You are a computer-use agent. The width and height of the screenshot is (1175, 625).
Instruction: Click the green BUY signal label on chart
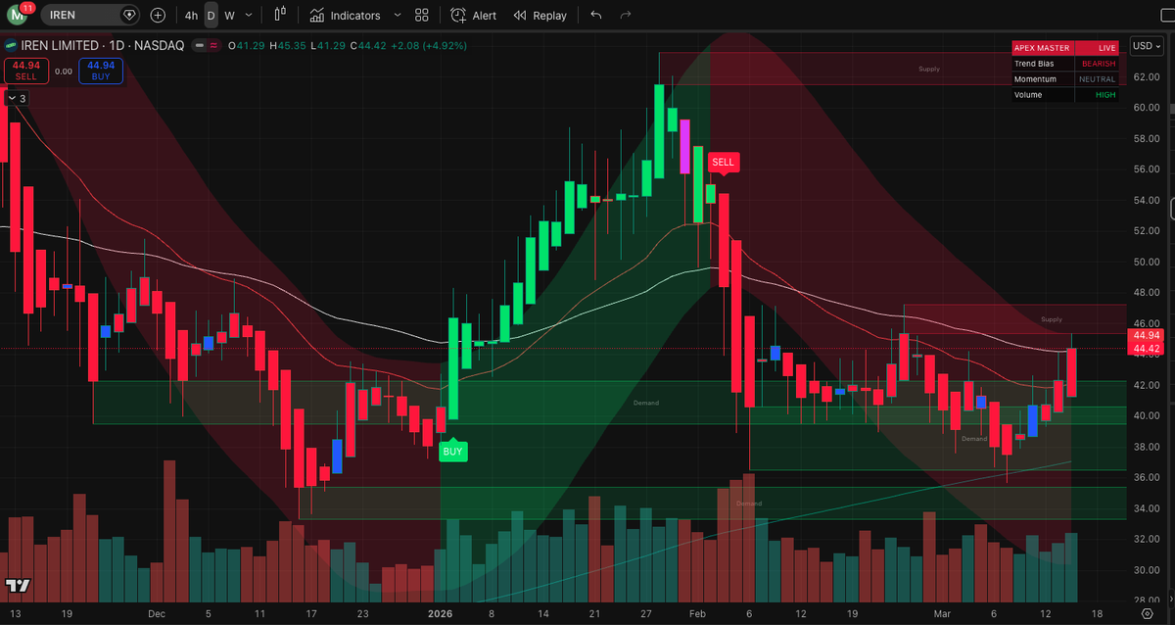click(452, 452)
